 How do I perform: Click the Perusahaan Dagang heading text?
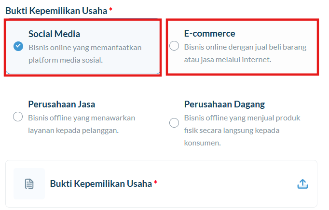tap(224, 105)
